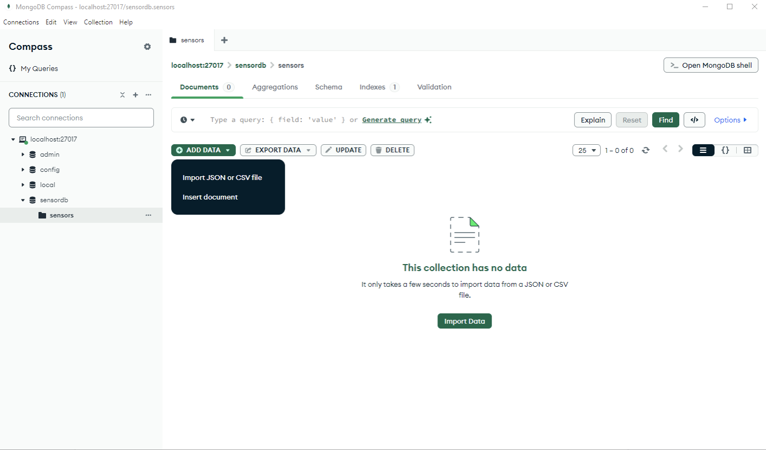Click the config database icon

pyautogui.click(x=33, y=170)
